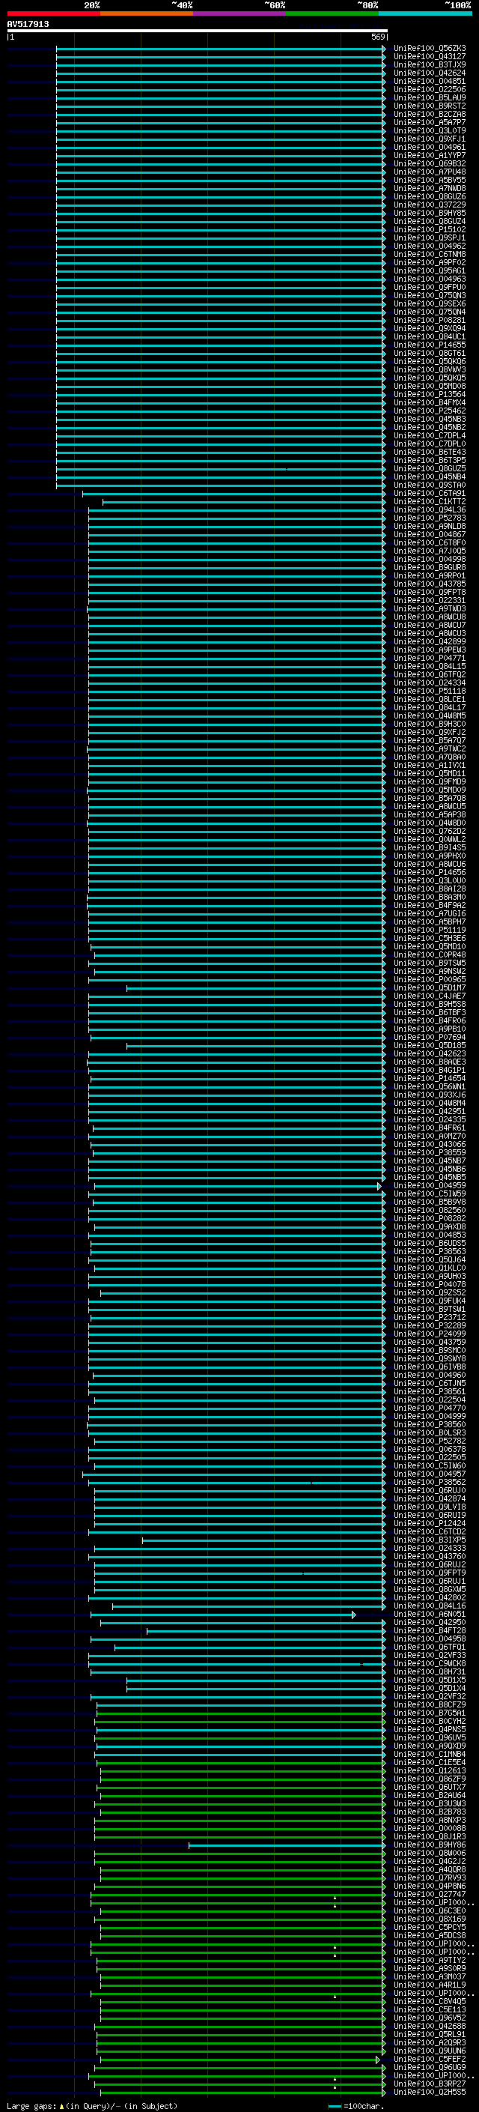Click hit label UniRef100_Q9XQ94
This screenshot has width=479, height=2112.
(x=430, y=328)
